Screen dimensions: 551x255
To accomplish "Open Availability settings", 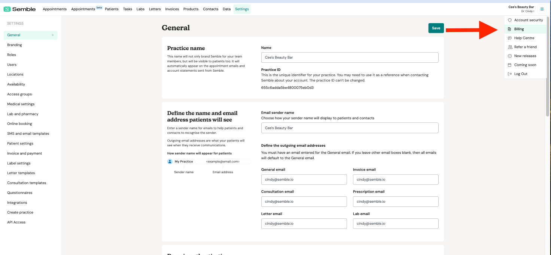I will [x=16, y=84].
